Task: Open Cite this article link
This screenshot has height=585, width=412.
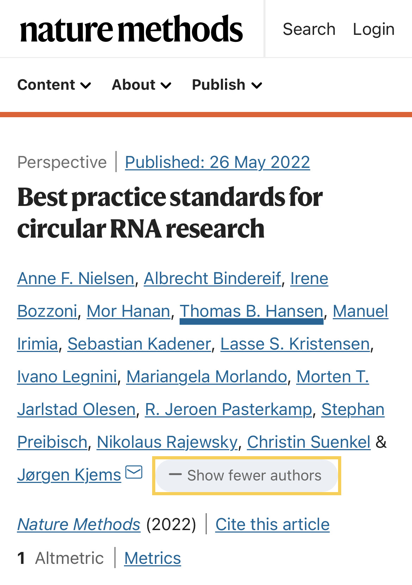Action: coord(272,524)
